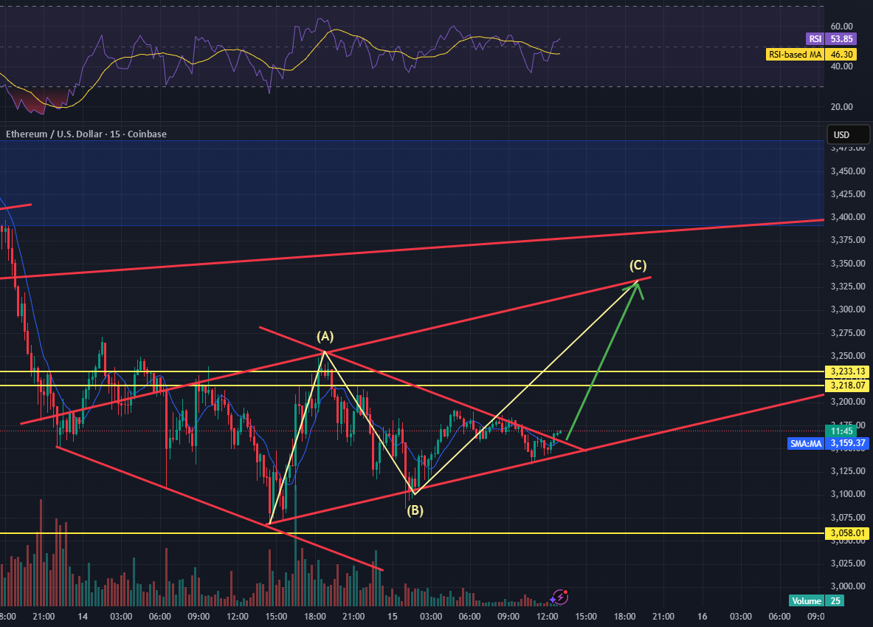The height and width of the screenshot is (627, 873).
Task: Click the purple lightning event icon
Action: pyautogui.click(x=559, y=596)
